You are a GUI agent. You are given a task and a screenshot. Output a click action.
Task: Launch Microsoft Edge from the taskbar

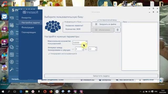[x=21, y=92]
